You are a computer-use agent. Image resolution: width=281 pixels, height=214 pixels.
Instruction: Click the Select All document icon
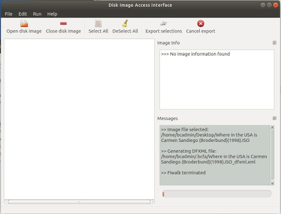pos(98,24)
